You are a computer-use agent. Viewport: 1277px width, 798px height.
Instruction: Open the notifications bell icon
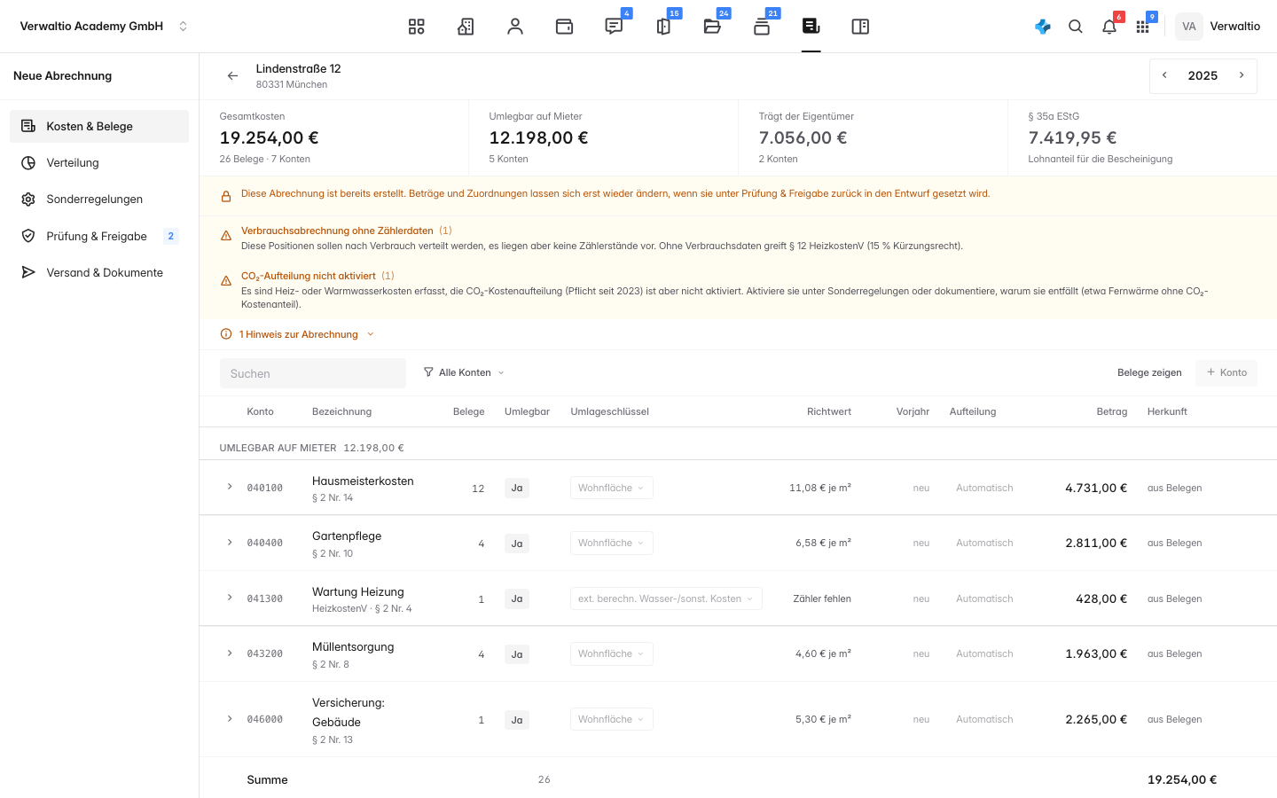coord(1109,27)
